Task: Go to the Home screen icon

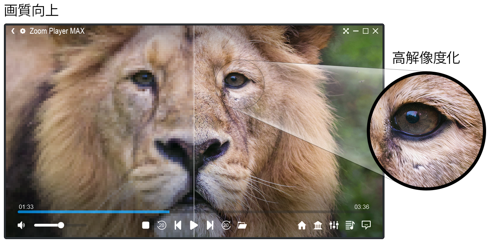Action: [x=302, y=225]
